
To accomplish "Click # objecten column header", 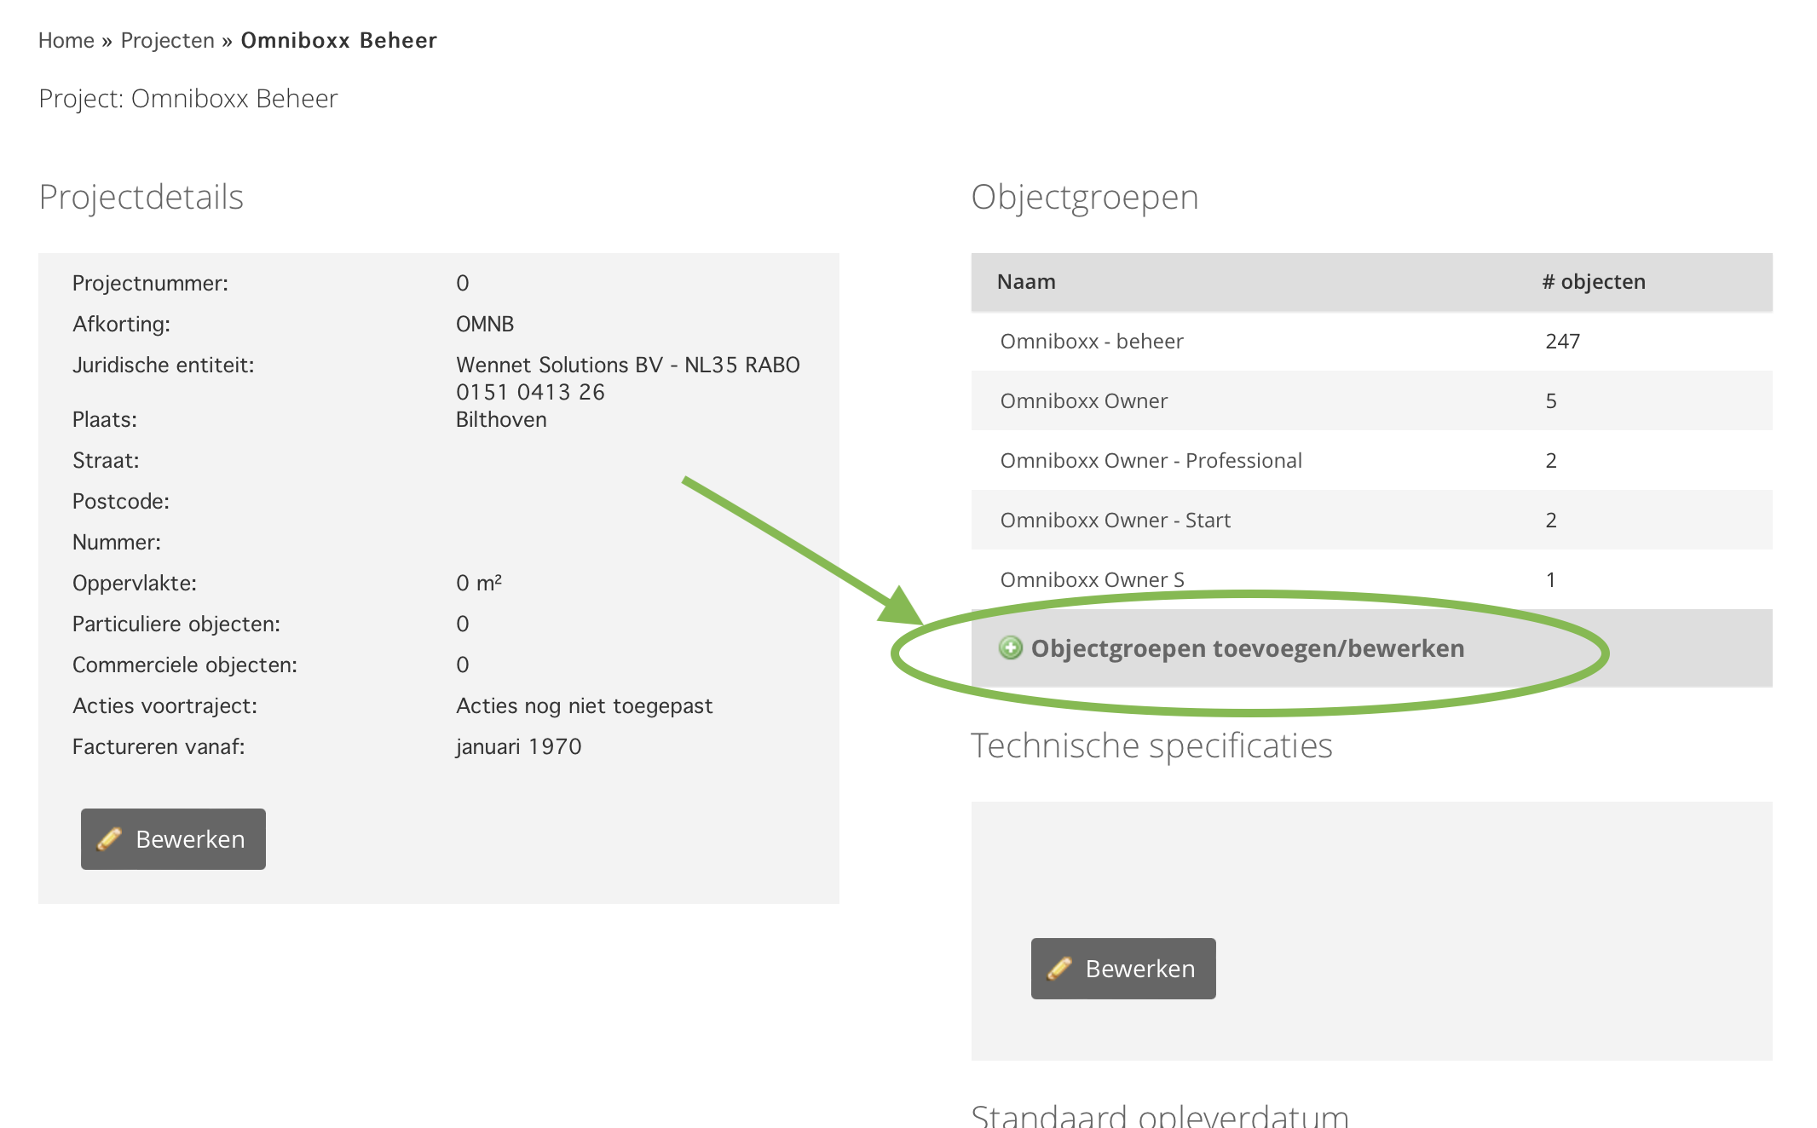I will pos(1593,282).
